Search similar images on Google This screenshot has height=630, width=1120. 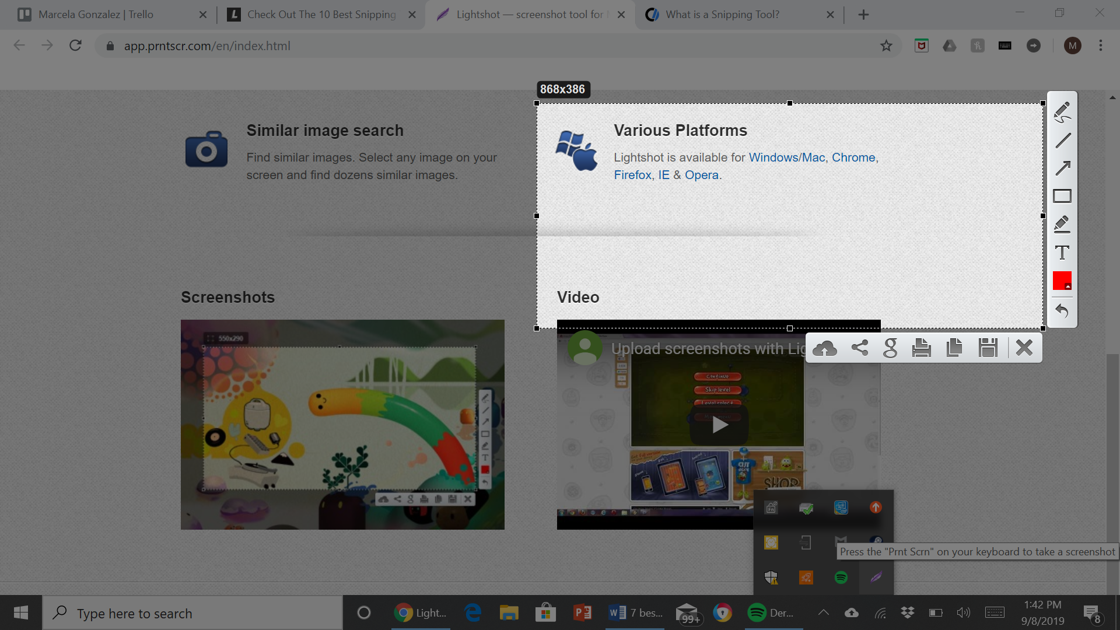click(890, 348)
